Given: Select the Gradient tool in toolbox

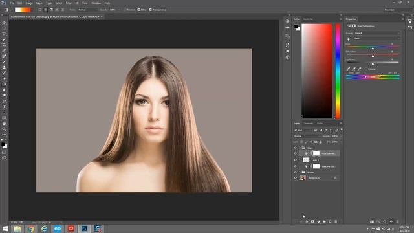Looking at the screenshot, I should [4, 84].
